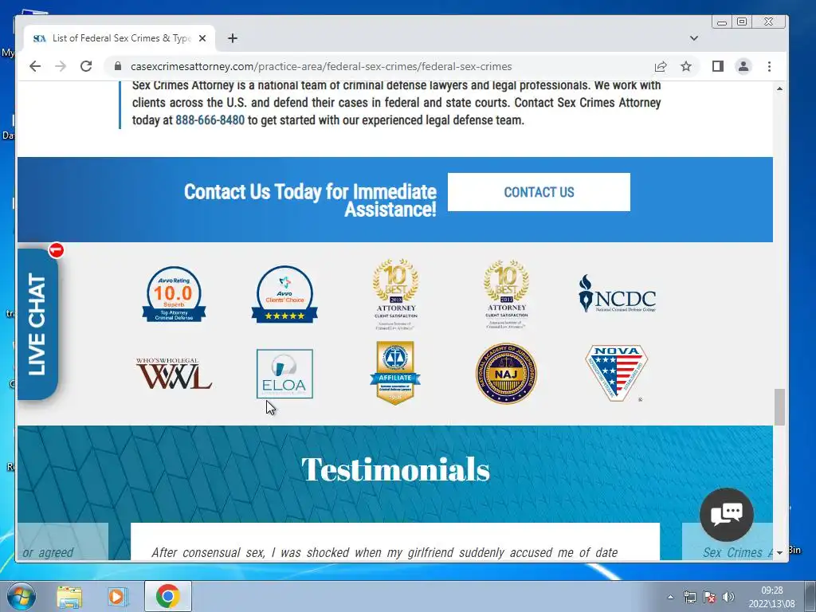
Task: Click 'Contact Us Today for Immediate Assistance!' text
Action: [310, 200]
